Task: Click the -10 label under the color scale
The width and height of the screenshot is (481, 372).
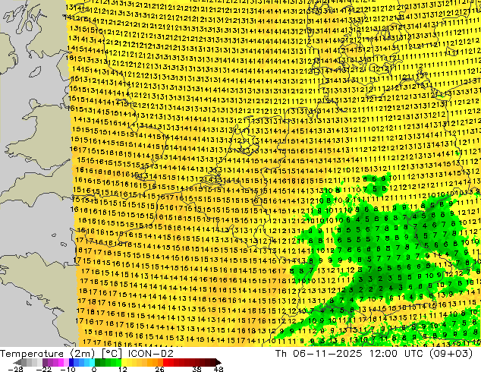Action: [x=68, y=369]
